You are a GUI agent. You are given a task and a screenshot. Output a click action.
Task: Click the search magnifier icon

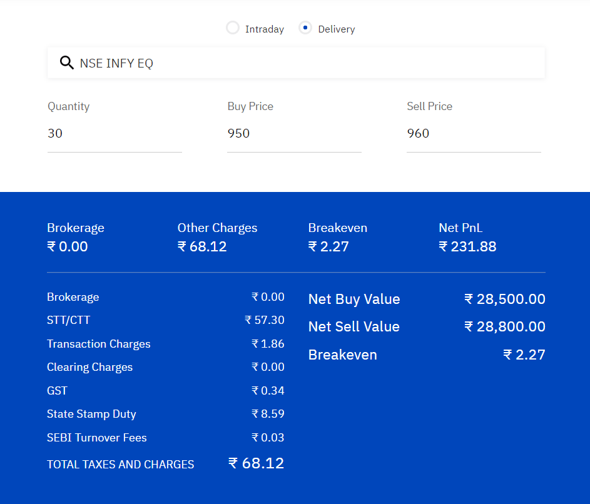pos(66,63)
